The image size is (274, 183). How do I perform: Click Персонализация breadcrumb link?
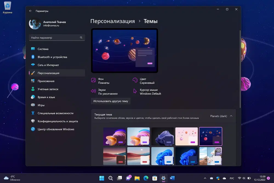pyautogui.click(x=113, y=21)
